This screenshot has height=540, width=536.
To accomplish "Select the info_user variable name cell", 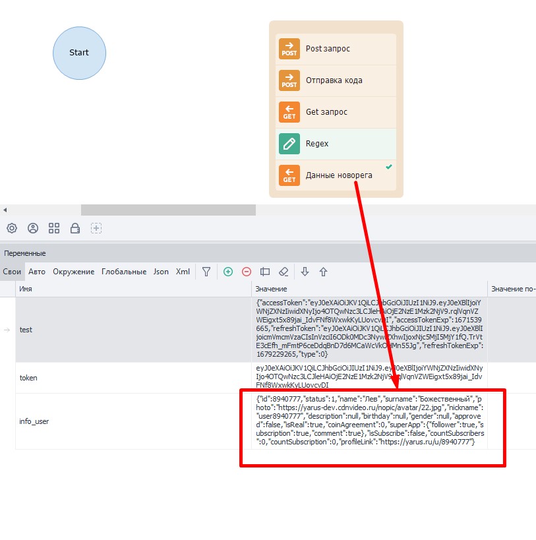I will pyautogui.click(x=134, y=421).
